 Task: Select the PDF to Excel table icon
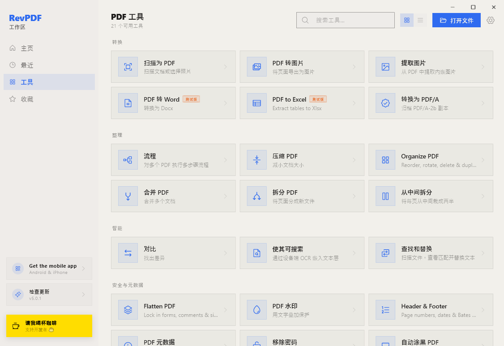[x=256, y=103]
